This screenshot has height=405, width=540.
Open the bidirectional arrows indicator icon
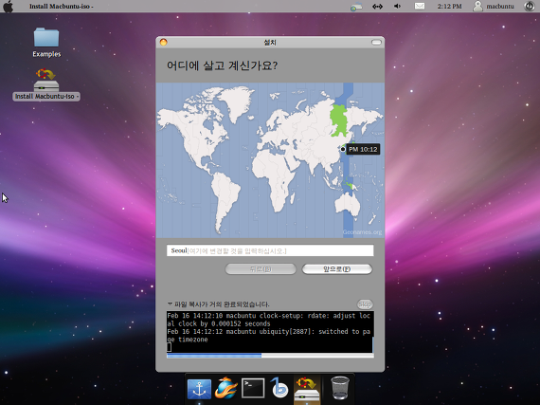pyautogui.click(x=377, y=7)
